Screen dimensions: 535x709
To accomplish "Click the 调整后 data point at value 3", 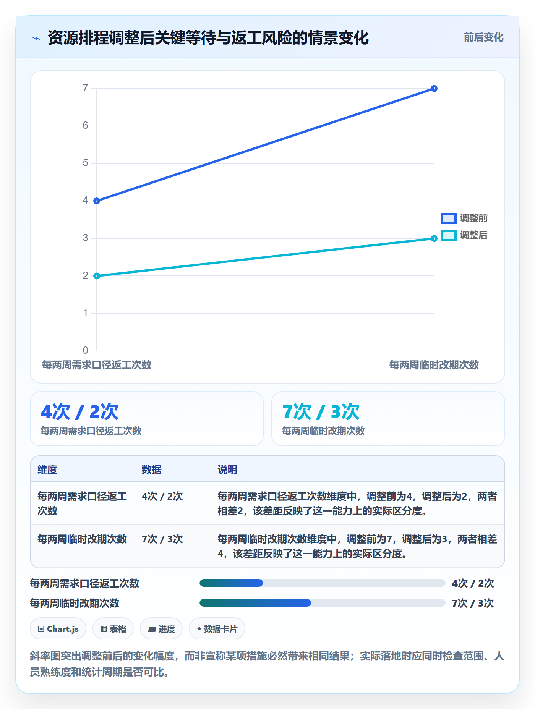I will (x=434, y=238).
